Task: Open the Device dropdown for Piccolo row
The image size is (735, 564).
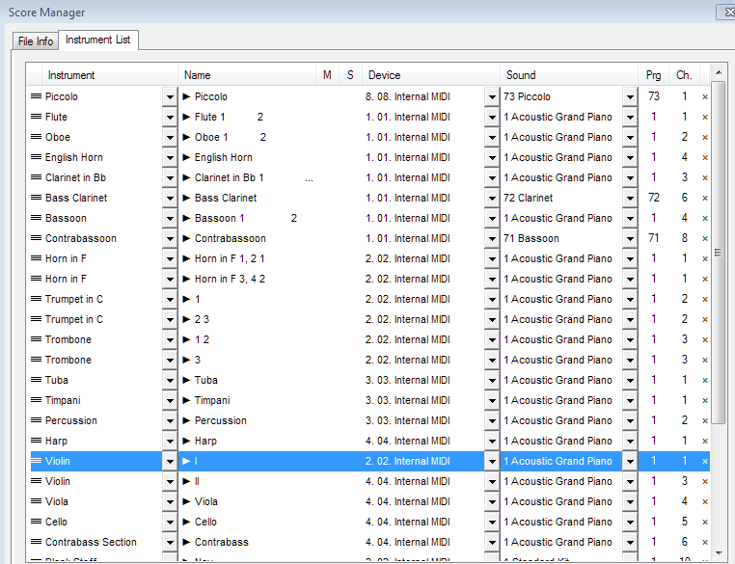Action: [491, 96]
